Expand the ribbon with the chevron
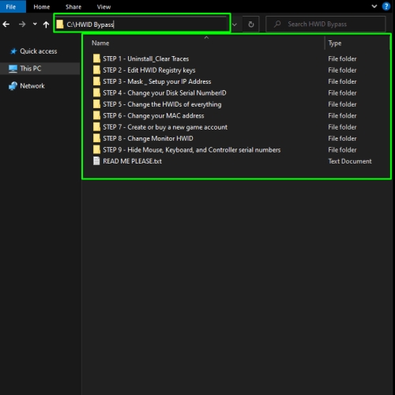This screenshot has width=395, height=395. 374,6
